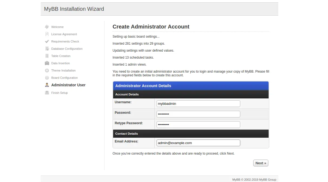
Task: Click the Username: field label
Action: coord(123,102)
